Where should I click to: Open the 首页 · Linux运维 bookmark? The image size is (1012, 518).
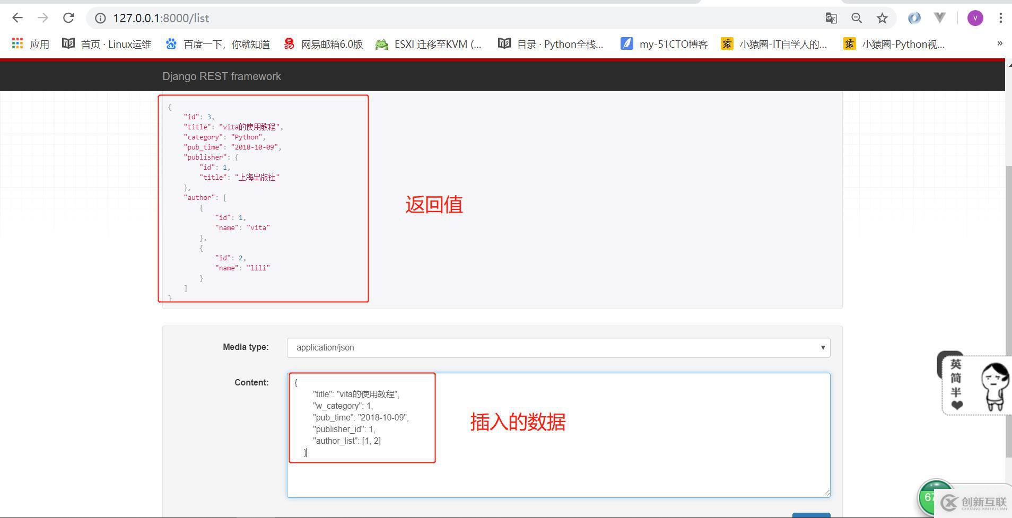(107, 44)
